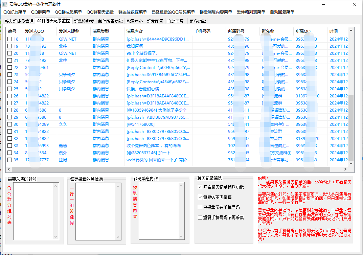363x255 pixels.
Task: Click the app icon in title bar
Action: (5, 4)
